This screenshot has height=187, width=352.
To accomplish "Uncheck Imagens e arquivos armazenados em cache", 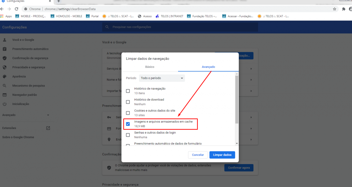I will pos(128,124).
